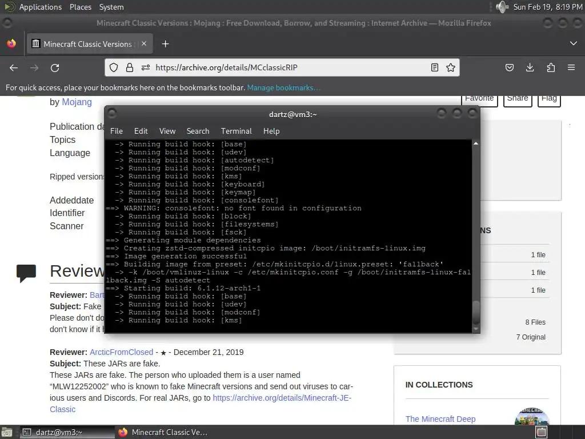Open the terminal View menu
This screenshot has width=585, height=439.
point(167,131)
